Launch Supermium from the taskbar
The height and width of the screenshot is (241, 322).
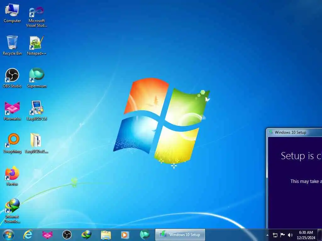coord(145,235)
